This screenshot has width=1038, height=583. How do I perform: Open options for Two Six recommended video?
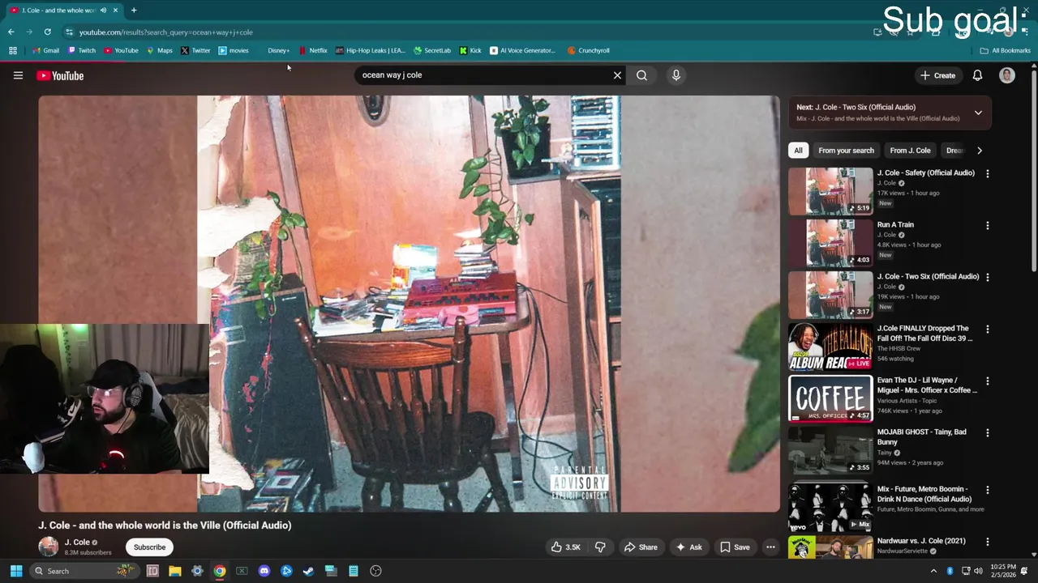[x=987, y=277]
